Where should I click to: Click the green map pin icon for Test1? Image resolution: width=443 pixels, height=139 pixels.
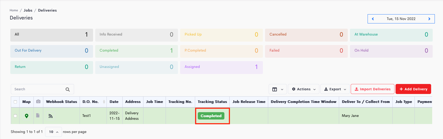[26, 116]
